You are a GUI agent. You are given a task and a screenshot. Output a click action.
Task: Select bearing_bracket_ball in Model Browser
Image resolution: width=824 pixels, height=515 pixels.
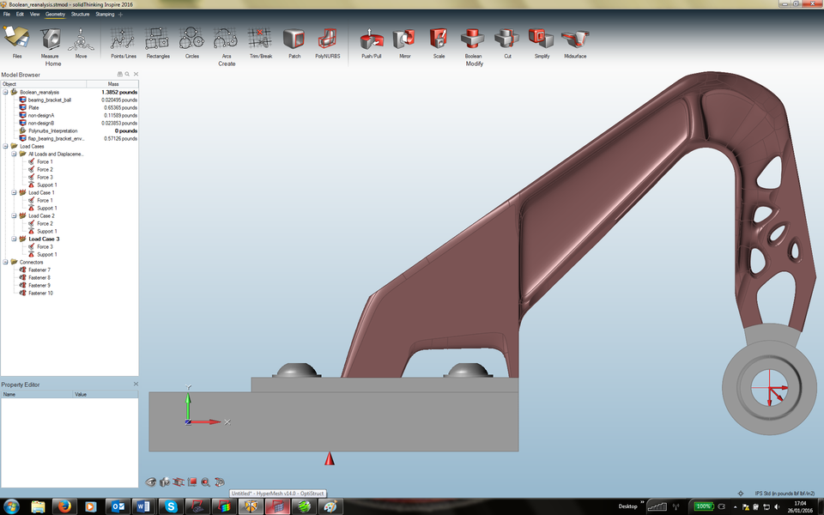50,100
